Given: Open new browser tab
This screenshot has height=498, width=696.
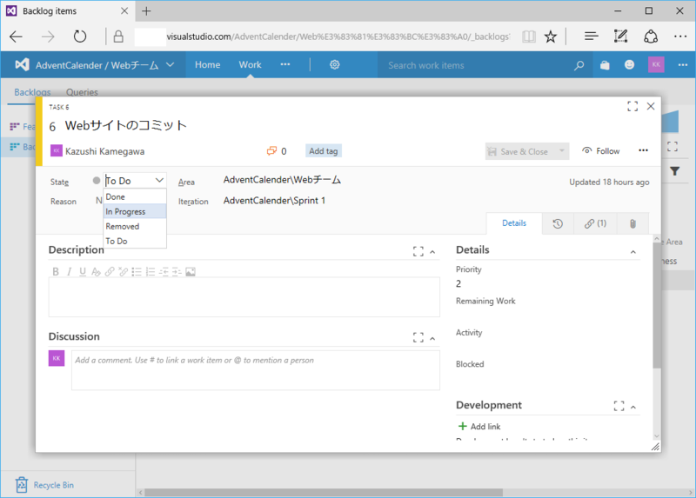Looking at the screenshot, I should pyautogui.click(x=146, y=11).
